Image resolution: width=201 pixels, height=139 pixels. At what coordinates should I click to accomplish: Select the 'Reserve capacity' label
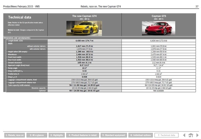pyautogui.click(x=39, y=88)
